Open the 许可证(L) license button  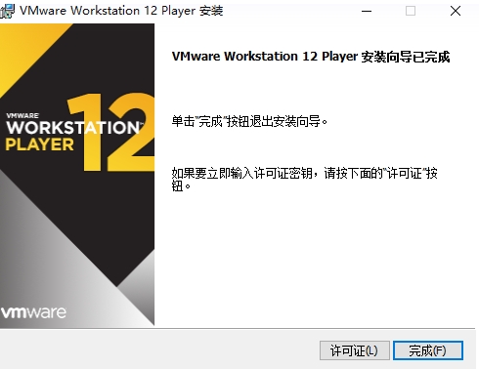tap(355, 350)
